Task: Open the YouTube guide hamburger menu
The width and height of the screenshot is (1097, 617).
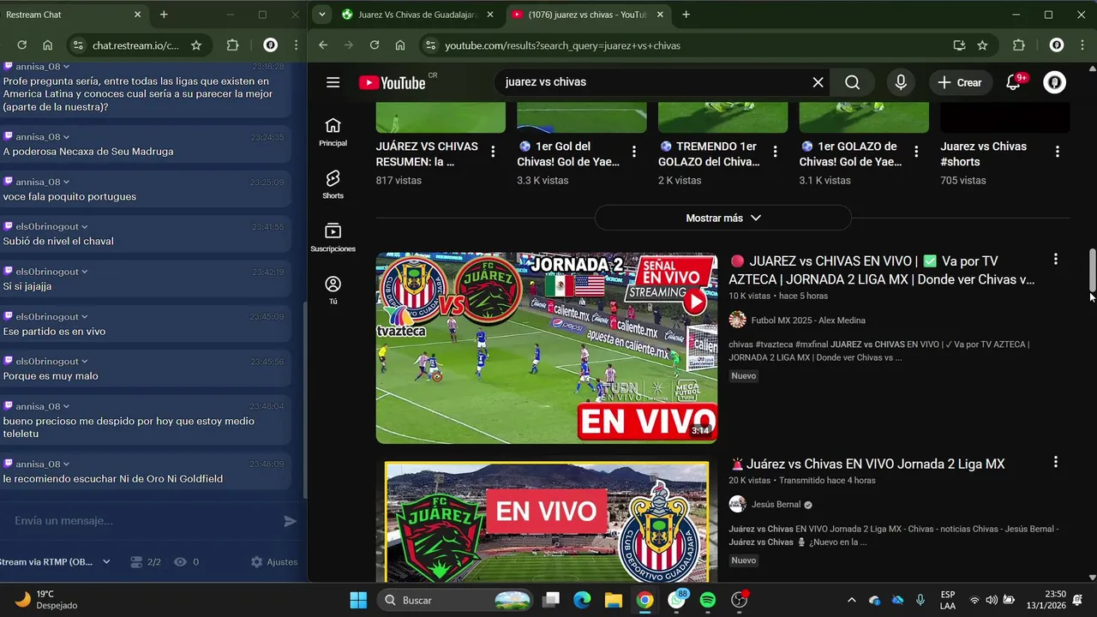Action: click(333, 82)
